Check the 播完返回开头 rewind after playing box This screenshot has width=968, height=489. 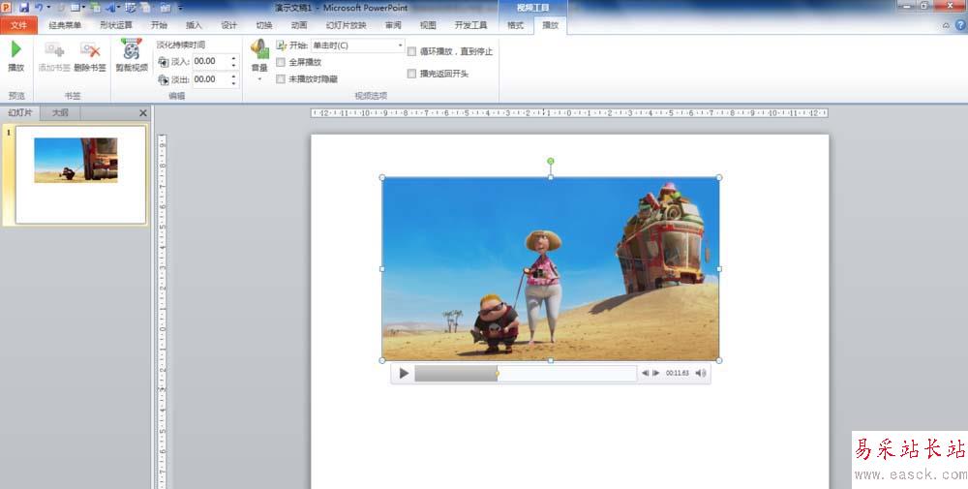[411, 74]
